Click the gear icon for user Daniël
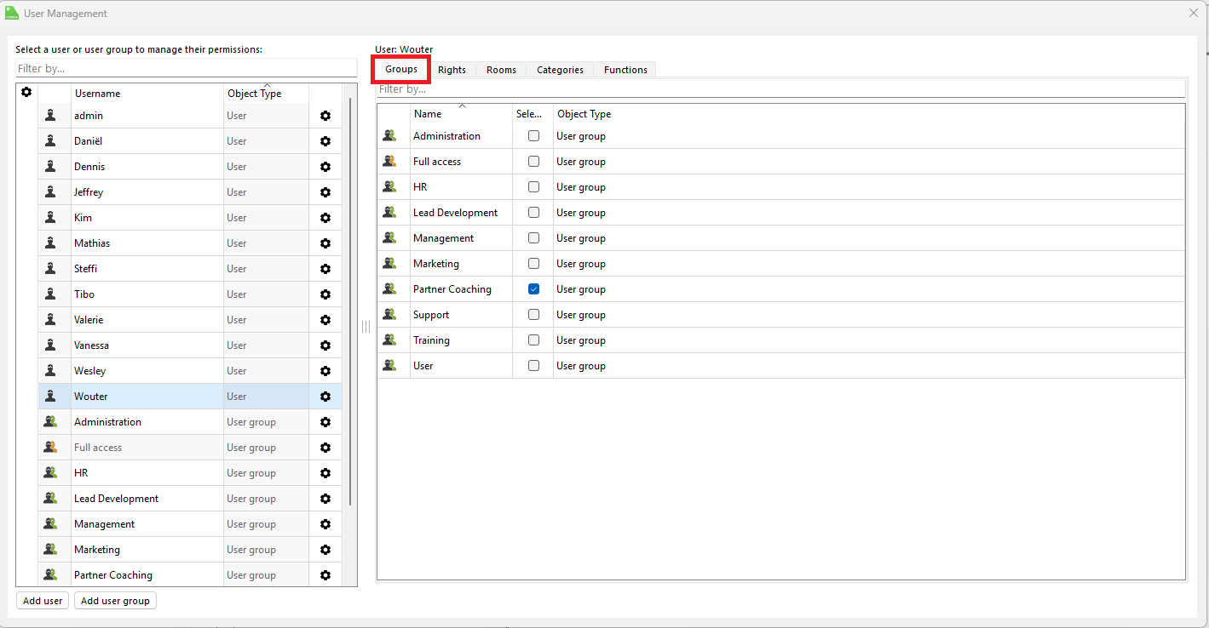This screenshot has height=628, width=1209. point(325,141)
